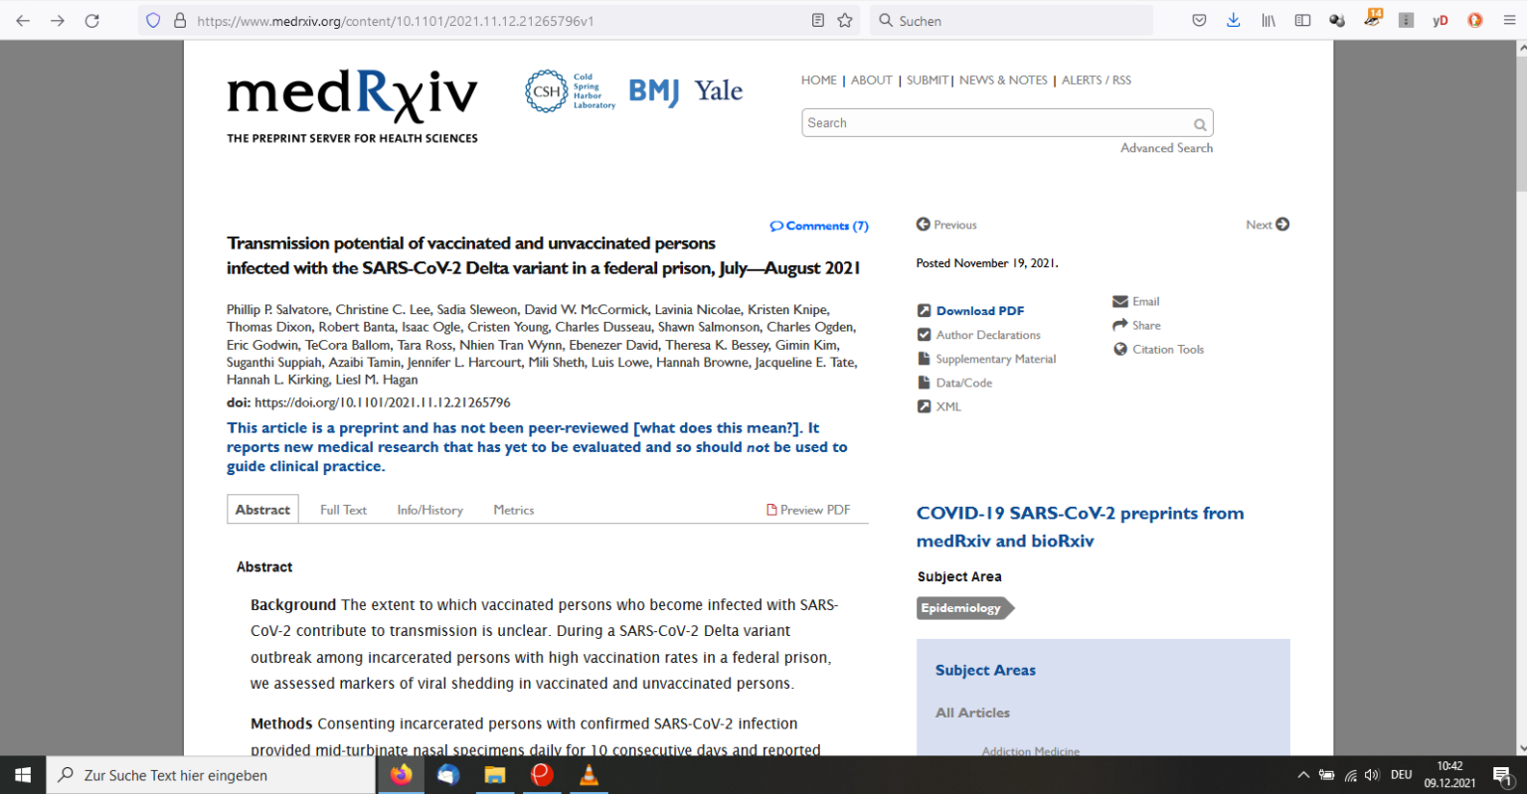Open the Comments (7) link
1527x794 pixels.
pyautogui.click(x=819, y=226)
